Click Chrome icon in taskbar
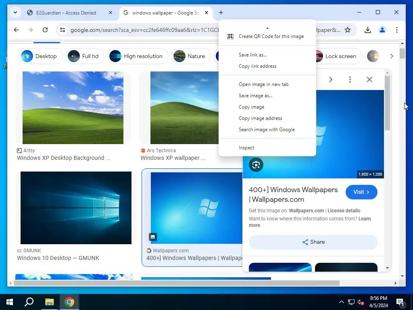Viewport: 413px width, 310px height. 69,302
